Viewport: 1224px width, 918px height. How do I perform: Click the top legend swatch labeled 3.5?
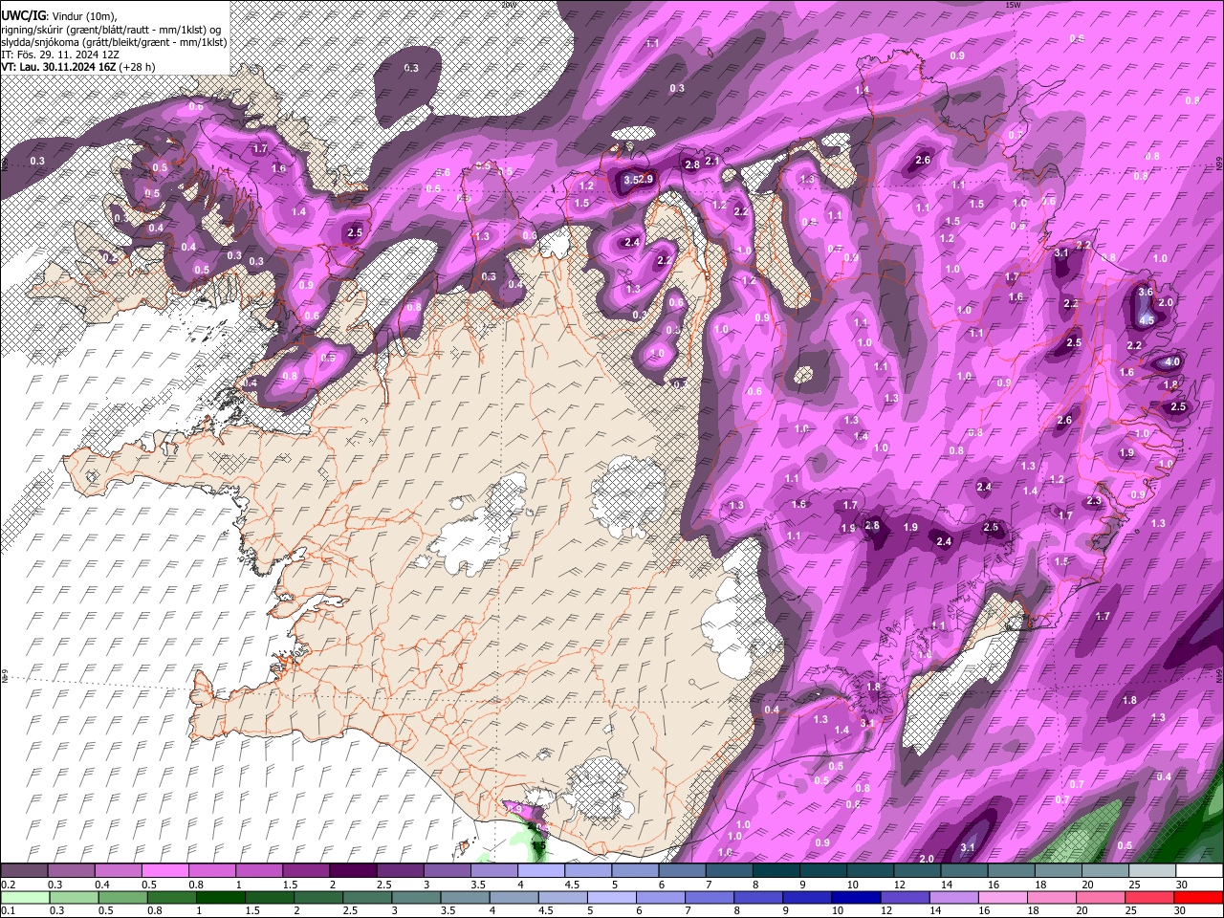(494, 870)
